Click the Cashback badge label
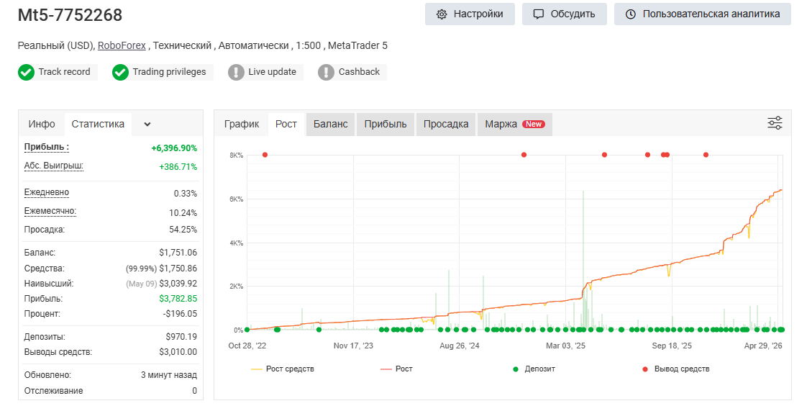This screenshot has height=406, width=807. [x=359, y=71]
